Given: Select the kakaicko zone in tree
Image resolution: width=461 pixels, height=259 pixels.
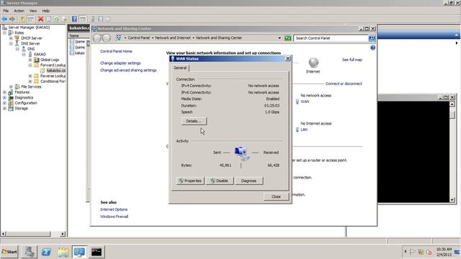Looking at the screenshot, I should point(56,71).
